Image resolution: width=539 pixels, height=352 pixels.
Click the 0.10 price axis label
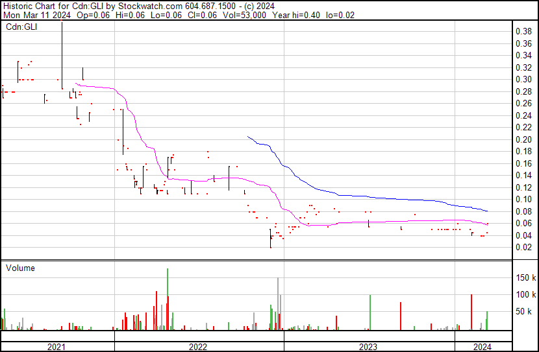click(x=523, y=199)
